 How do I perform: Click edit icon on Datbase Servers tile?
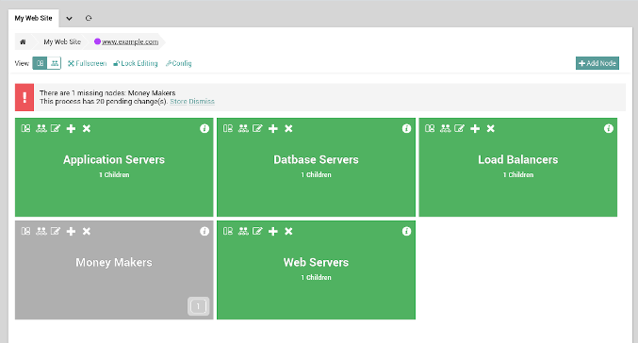[257, 128]
